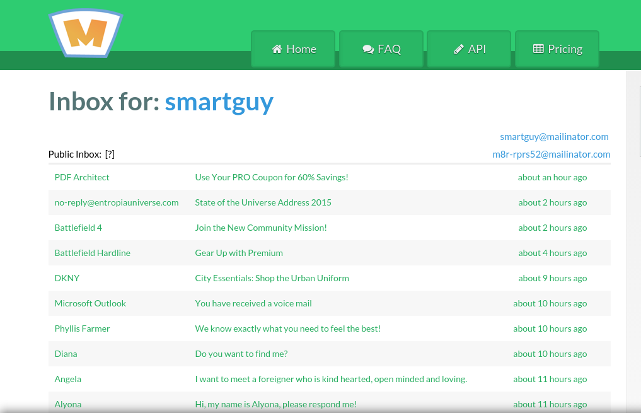Open the Home navigation tab
This screenshot has height=413, width=641.
click(293, 49)
